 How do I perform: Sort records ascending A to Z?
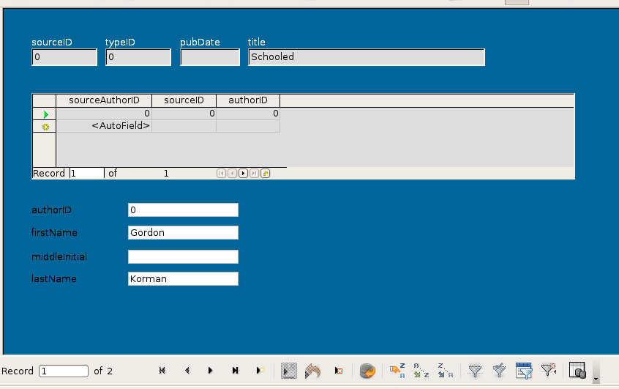coord(421,371)
